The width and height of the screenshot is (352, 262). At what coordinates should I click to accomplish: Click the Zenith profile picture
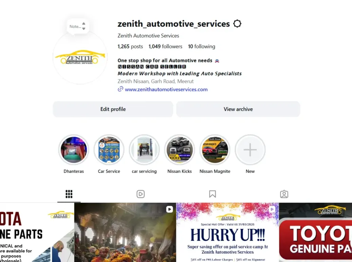80,57
